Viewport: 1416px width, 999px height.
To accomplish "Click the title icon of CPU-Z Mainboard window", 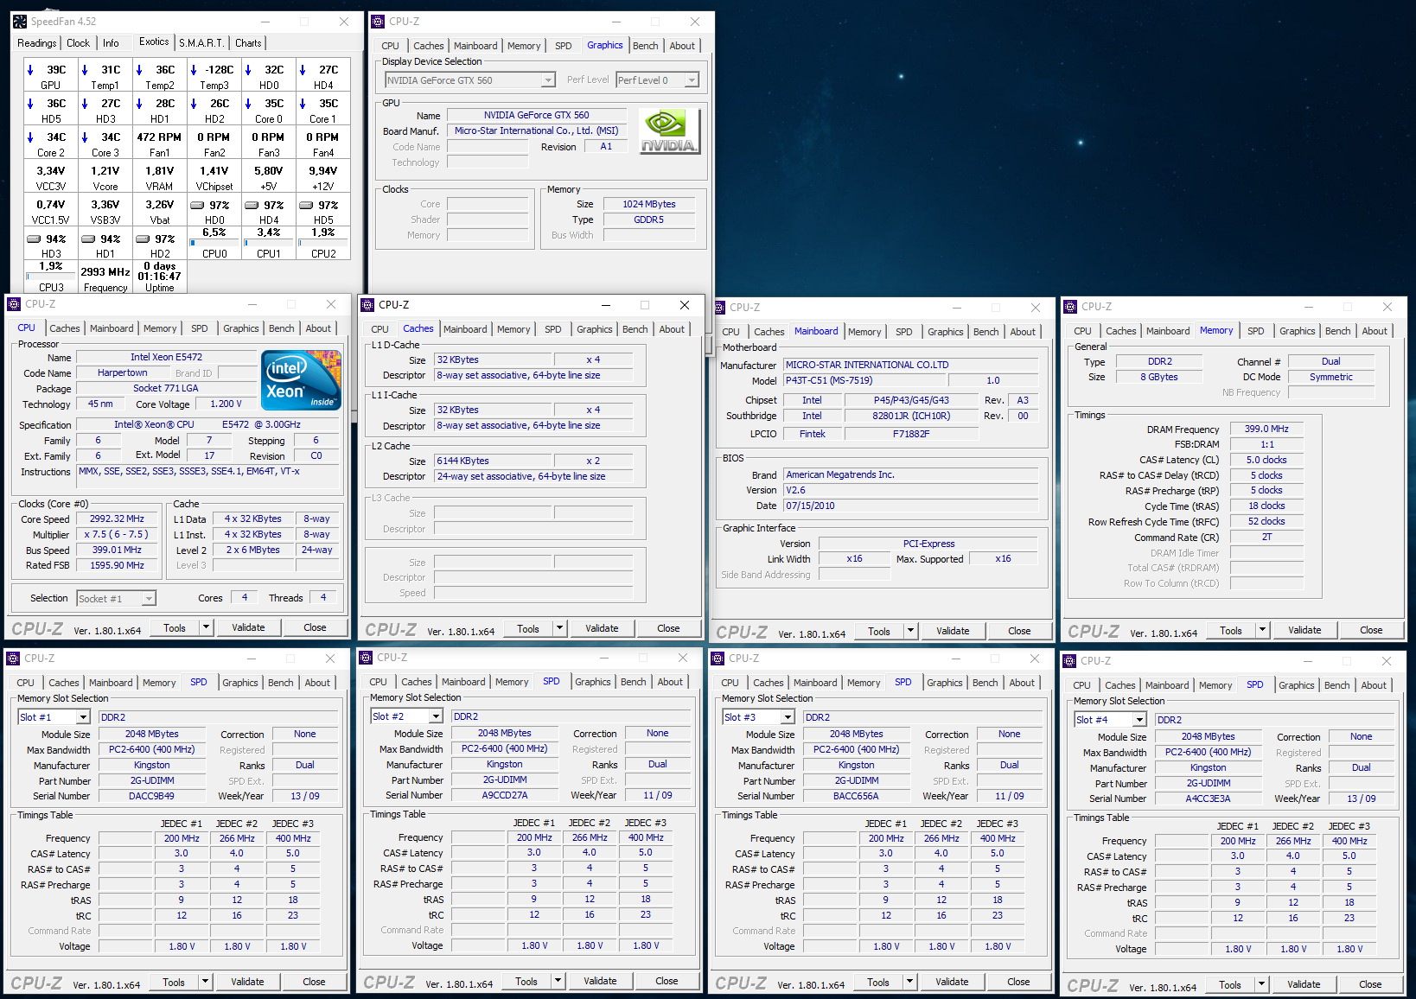I will coord(720,308).
